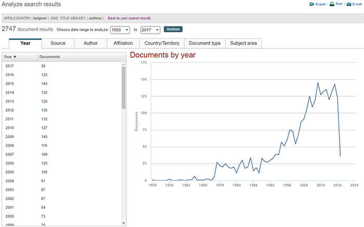Viewport: 364px width, 227px height.
Task: Select the 2017 row in table
Action: (61, 66)
